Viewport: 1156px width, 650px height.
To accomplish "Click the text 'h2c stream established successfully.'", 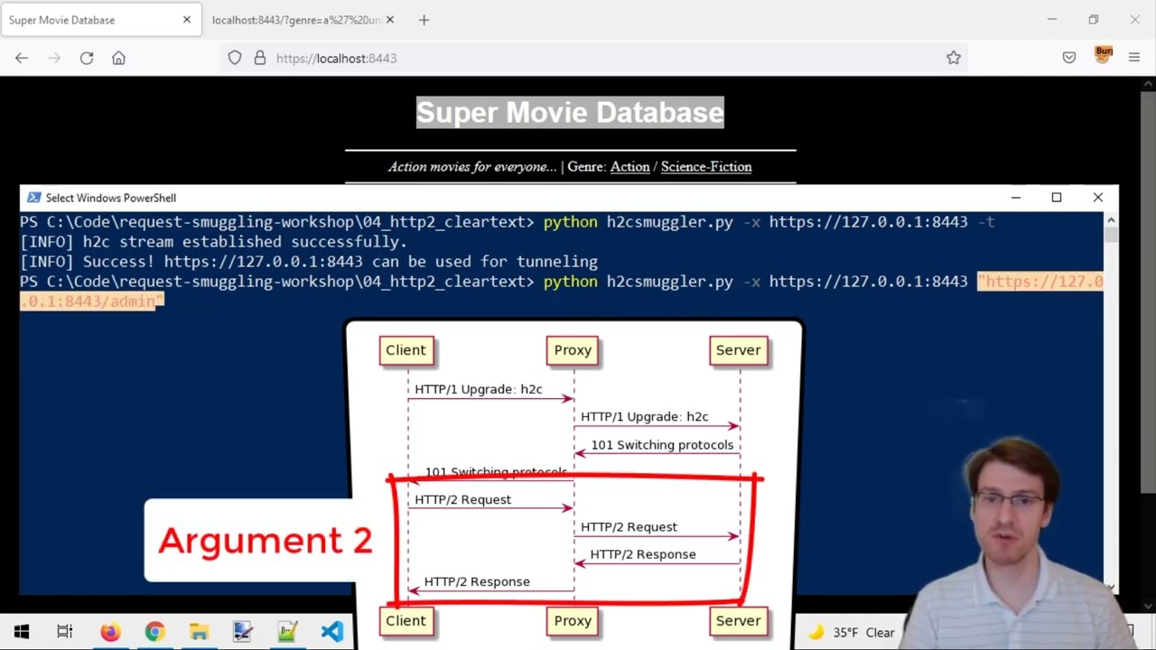I will pos(245,242).
